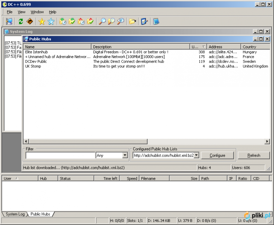The image size is (274, 225).
Task: Open the Finished Uploads toolbar icon
Action: (x=90, y=22)
